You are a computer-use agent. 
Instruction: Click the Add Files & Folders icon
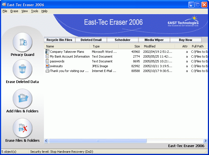(x=23, y=99)
